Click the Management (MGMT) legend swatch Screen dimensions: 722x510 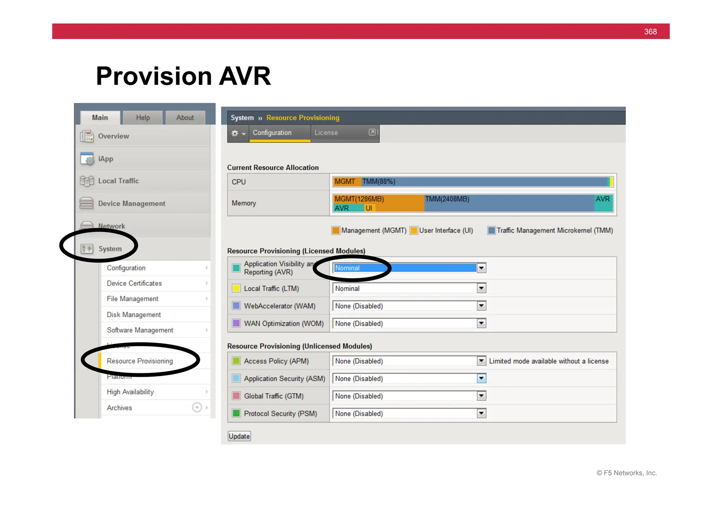point(336,231)
